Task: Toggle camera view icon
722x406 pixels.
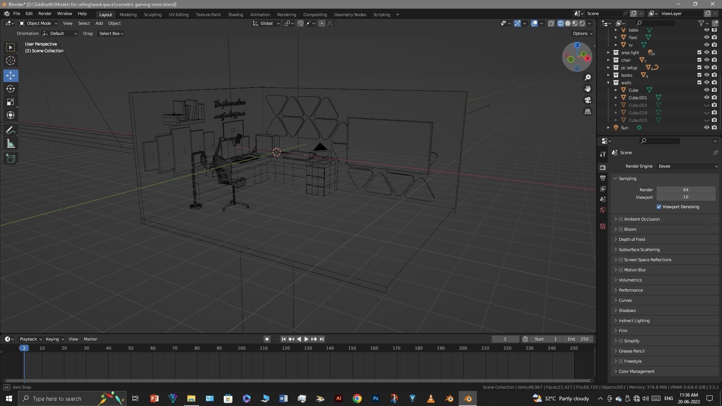Action: 588,100
